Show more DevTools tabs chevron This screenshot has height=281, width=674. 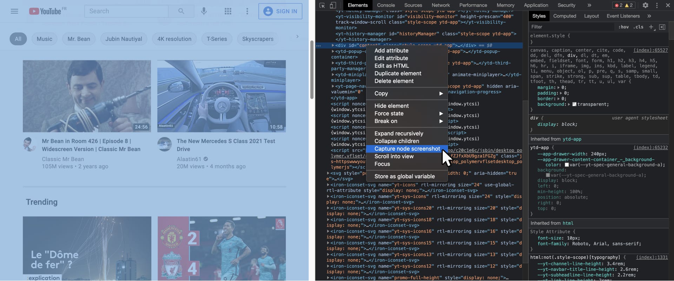589,5
